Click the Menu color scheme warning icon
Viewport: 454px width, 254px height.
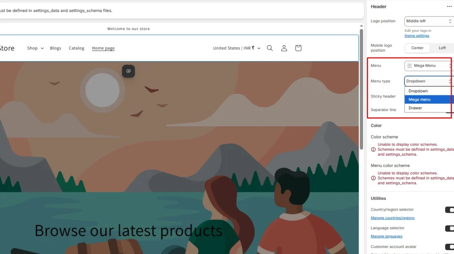pos(373,178)
